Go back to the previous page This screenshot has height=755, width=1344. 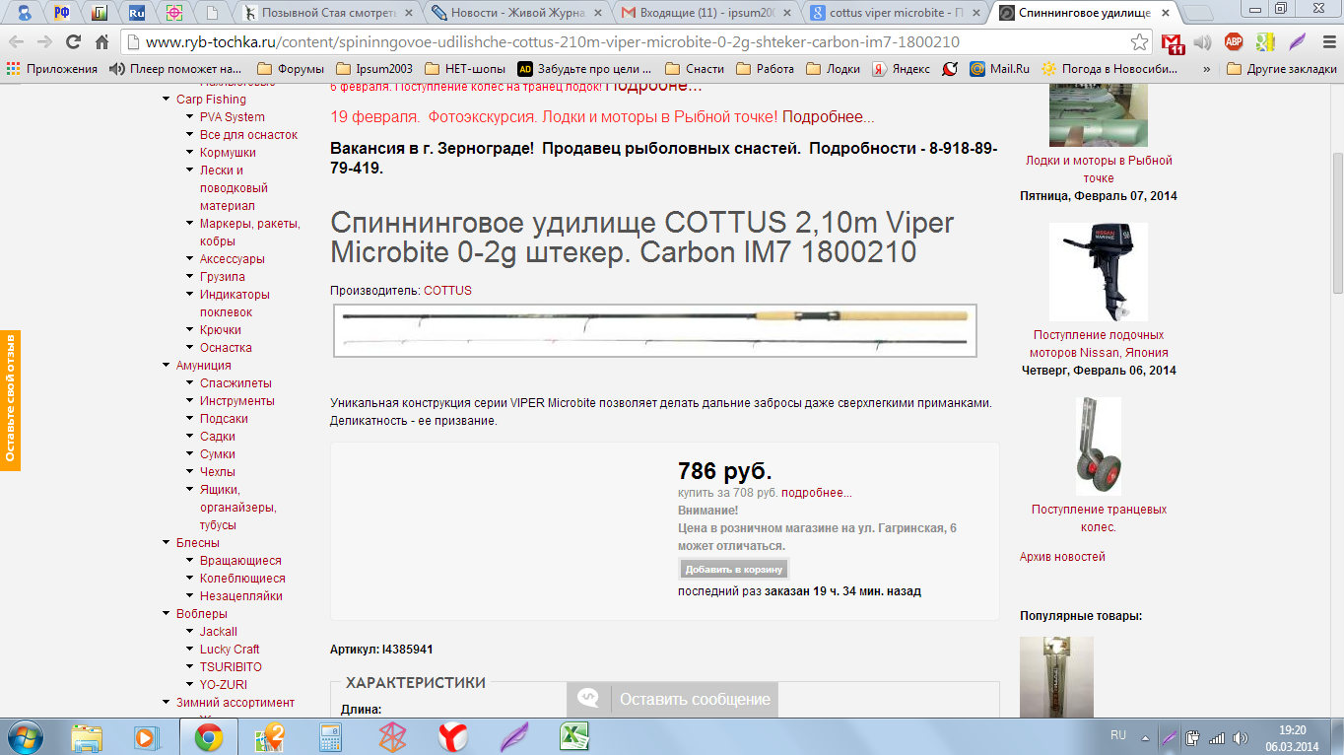(x=18, y=42)
